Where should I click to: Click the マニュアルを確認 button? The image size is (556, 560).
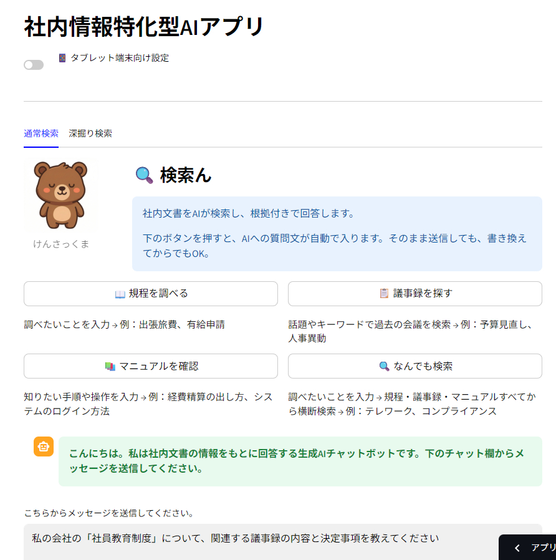click(151, 366)
